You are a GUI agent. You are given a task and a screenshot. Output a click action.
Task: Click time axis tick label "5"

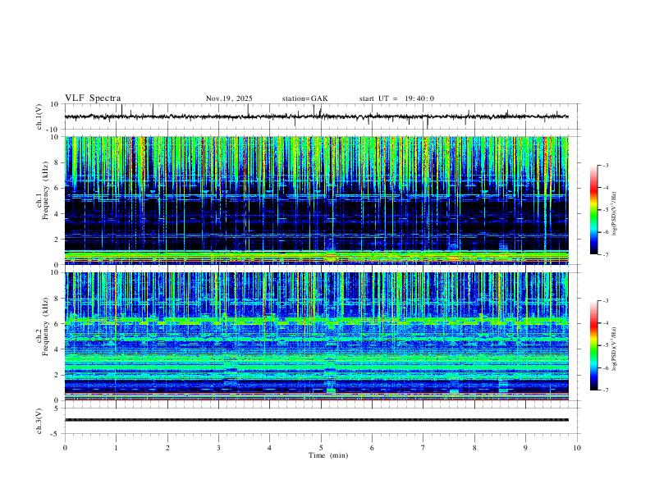click(x=321, y=448)
